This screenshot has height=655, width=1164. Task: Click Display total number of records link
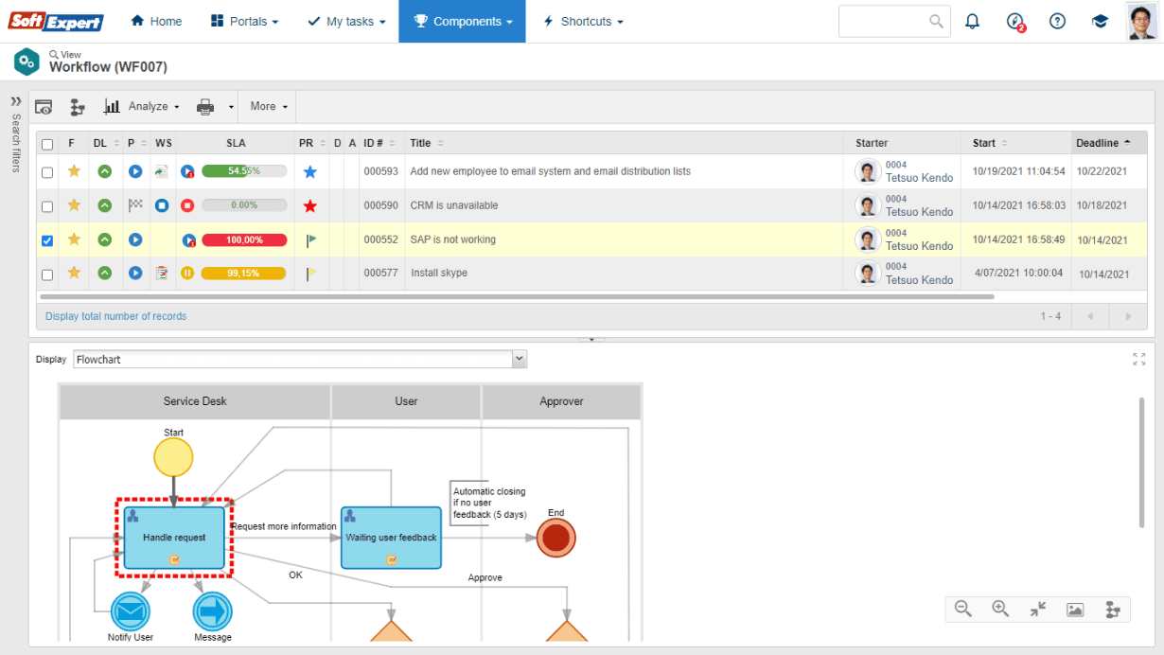pyautogui.click(x=115, y=316)
